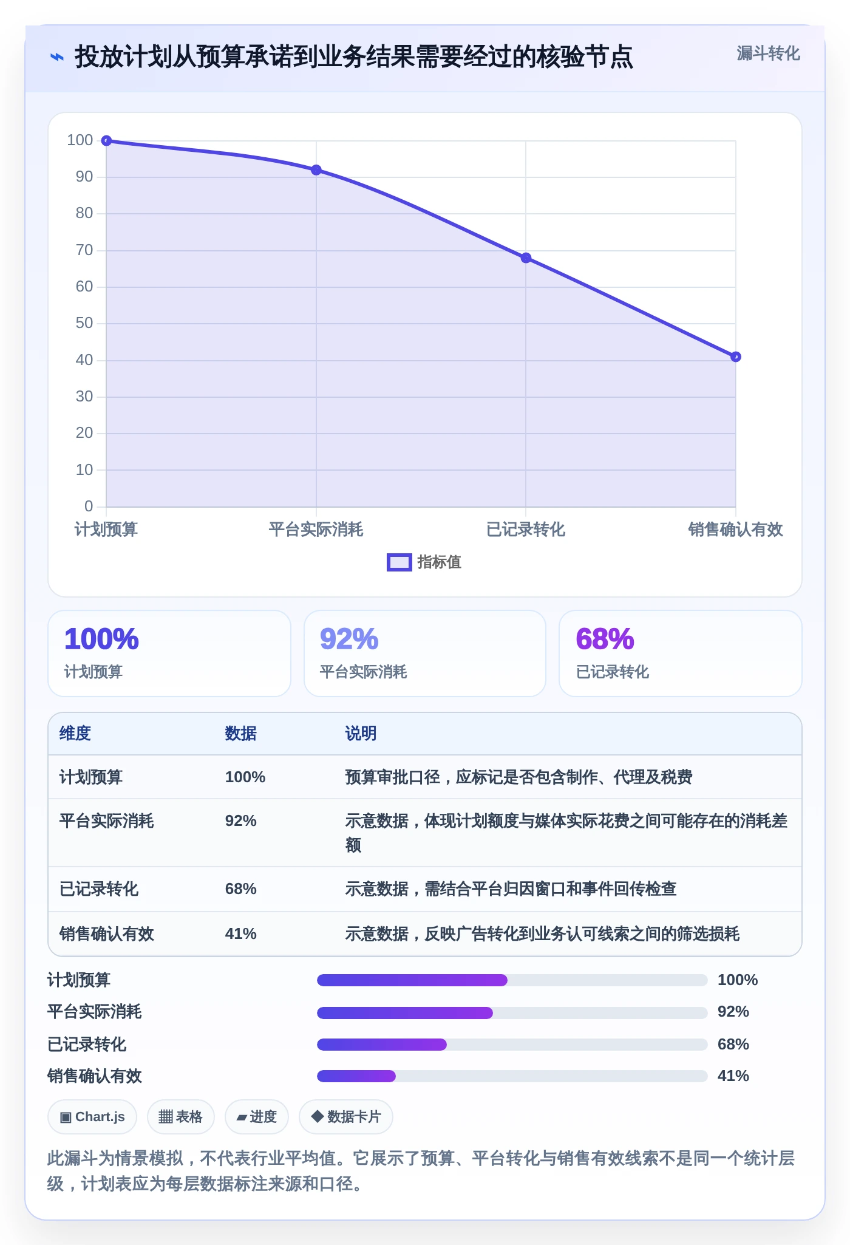Click the footnote paragraph starting 此漏斗为情景模拟
The image size is (850, 1245).
coord(421,1171)
